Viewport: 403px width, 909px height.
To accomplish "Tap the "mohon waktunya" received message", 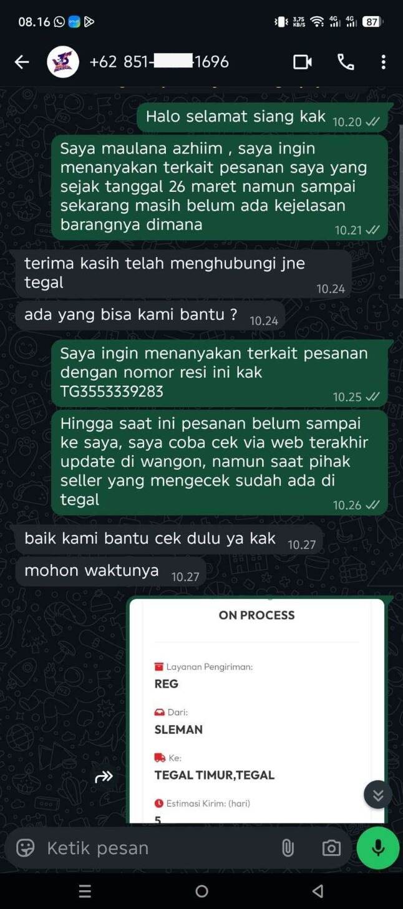I will [x=111, y=572].
